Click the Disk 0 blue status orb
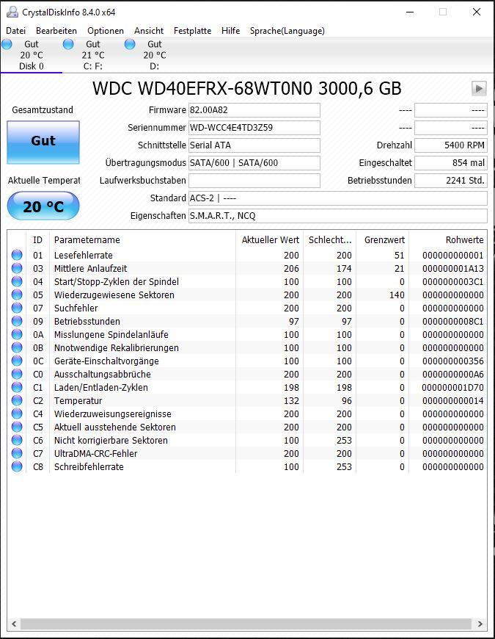 tap(7, 44)
